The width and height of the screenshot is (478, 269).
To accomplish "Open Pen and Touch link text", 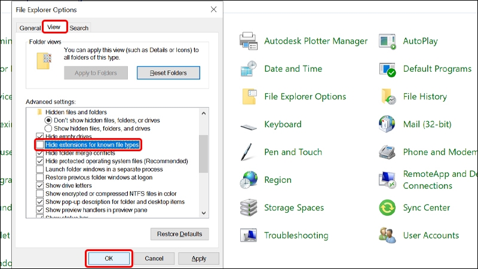I will (x=293, y=152).
